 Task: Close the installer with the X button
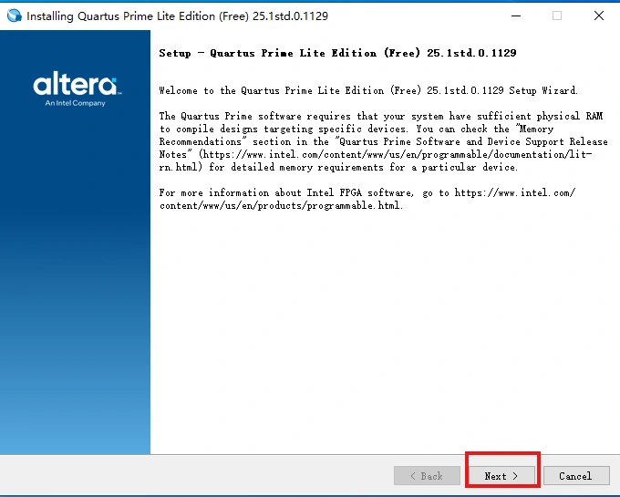(598, 16)
